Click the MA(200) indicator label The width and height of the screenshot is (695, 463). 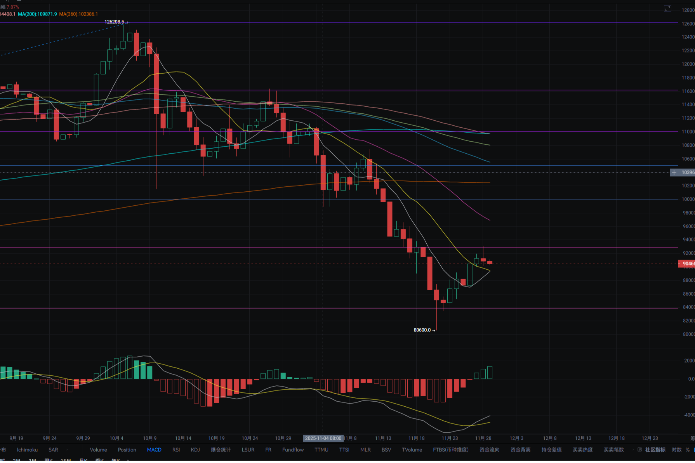coord(37,14)
